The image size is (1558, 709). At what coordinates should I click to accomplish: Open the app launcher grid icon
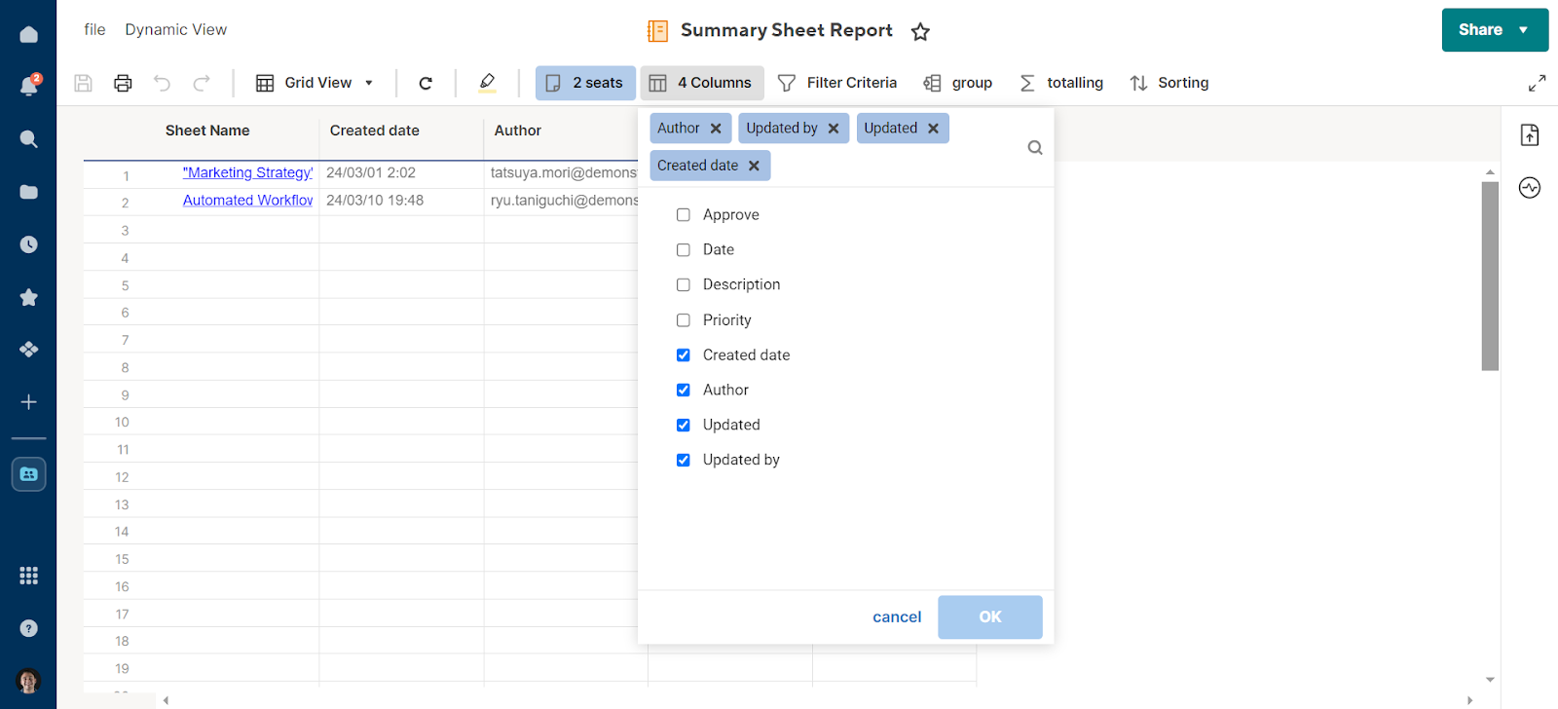tap(28, 576)
